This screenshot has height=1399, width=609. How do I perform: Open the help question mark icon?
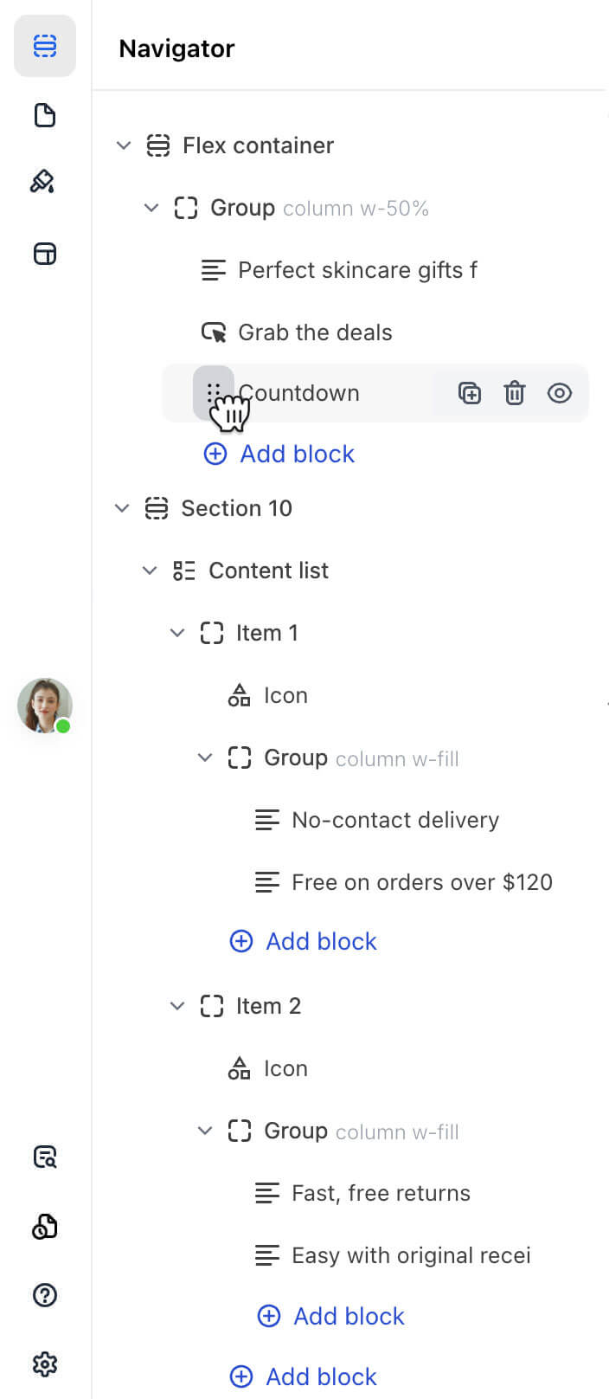45,1295
